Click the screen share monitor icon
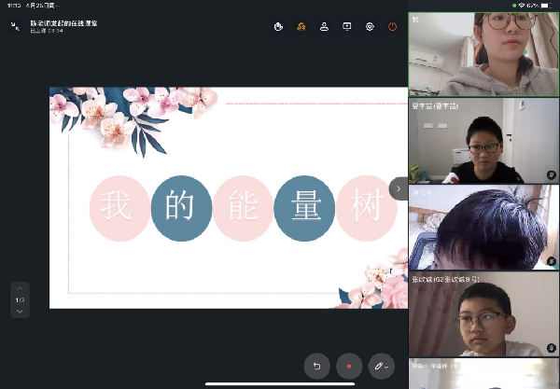Screen dimensions: 560x389 [x=347, y=26]
